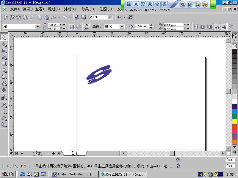Select the Fill bucket tool
Screen dimensions: 238x178
pos(4,118)
